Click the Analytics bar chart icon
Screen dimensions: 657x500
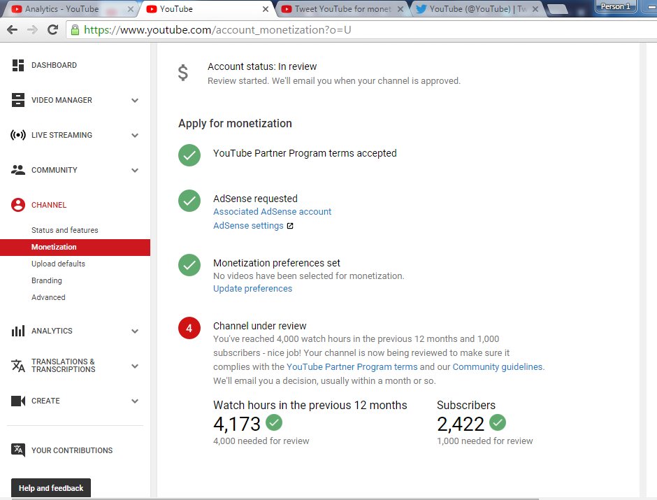[18, 331]
